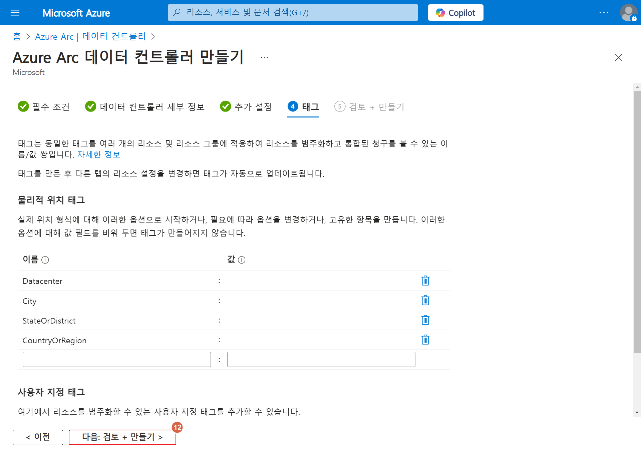Switch to 데이터 컨트롤러 세부 정보 tab
This screenshot has height=457, width=641.
pyautogui.click(x=145, y=107)
